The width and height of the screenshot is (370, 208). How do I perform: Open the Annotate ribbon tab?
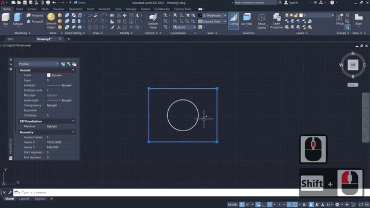click(104, 9)
